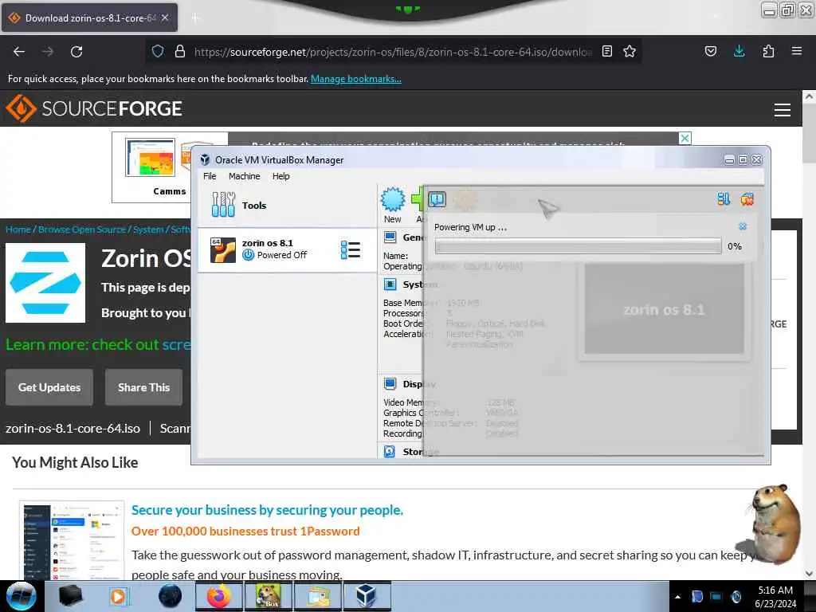Viewport: 816px width, 612px height.
Task: Open VirtualBox Tools entry
Action: point(287,205)
